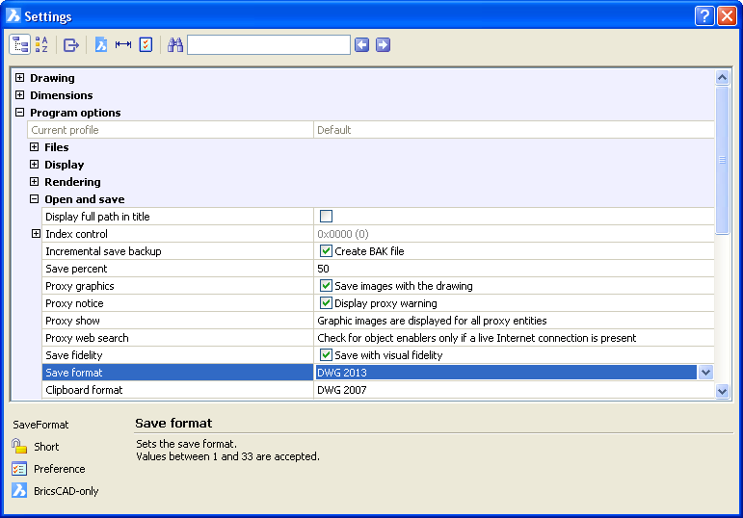Go to next search result arrow
743x518 pixels.
click(383, 45)
